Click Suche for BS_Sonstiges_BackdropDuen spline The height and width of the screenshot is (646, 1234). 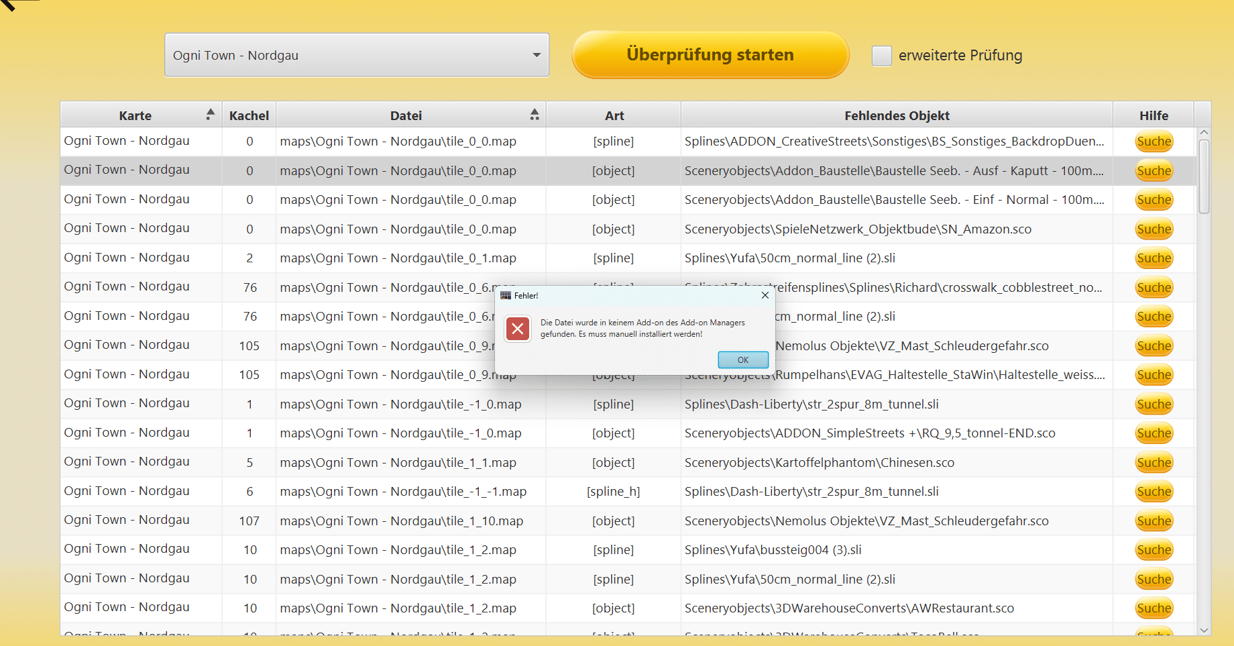[1154, 142]
